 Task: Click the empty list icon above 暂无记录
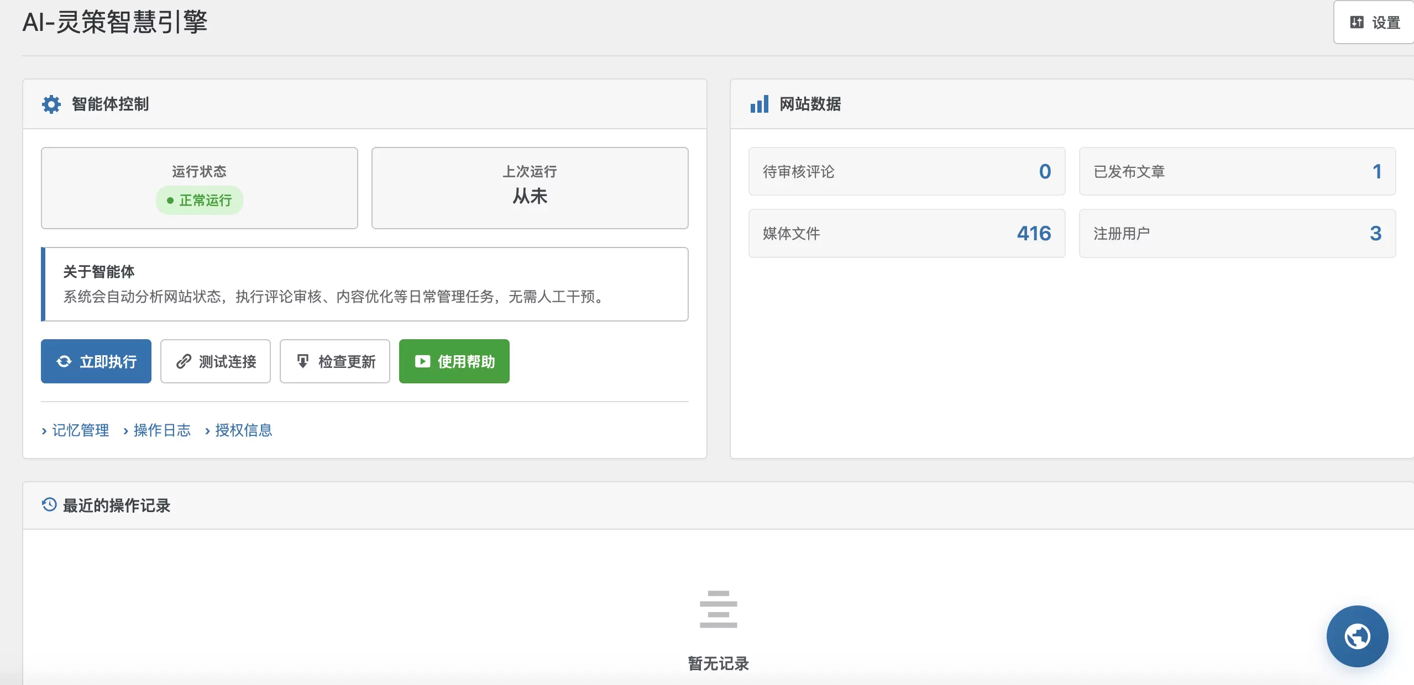718,609
